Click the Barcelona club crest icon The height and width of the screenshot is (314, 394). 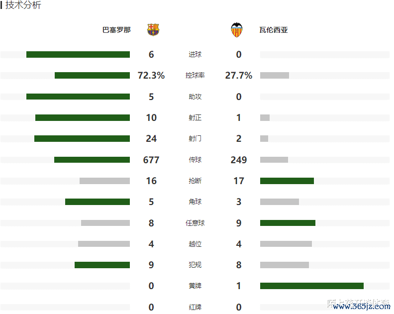point(153,30)
